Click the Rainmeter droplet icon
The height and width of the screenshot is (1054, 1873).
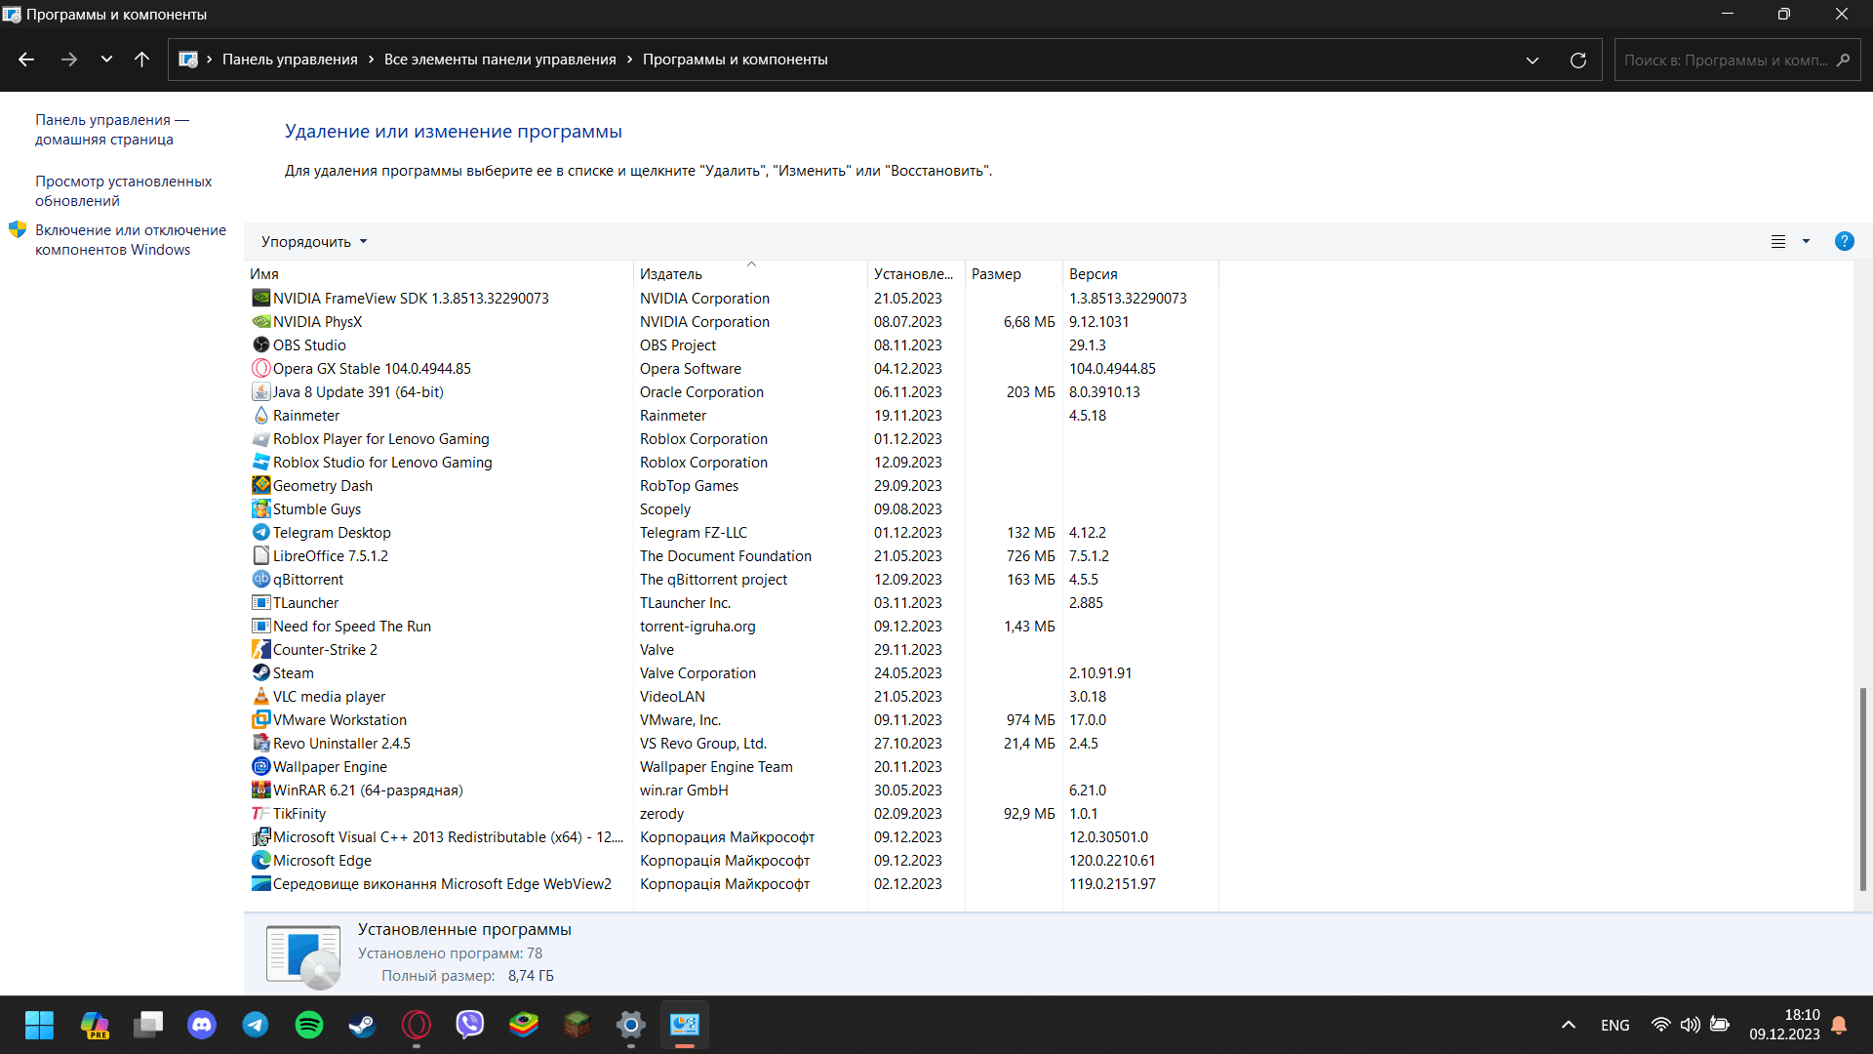260,416
